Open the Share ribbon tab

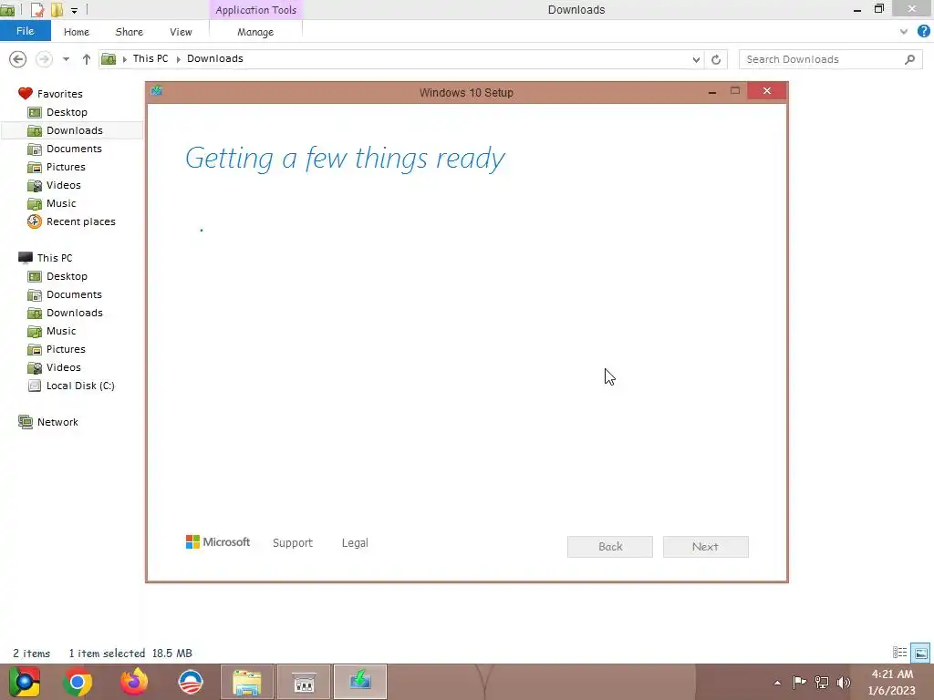(x=130, y=32)
